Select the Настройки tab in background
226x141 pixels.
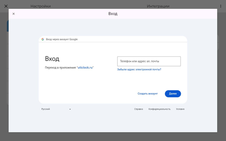coord(41,6)
